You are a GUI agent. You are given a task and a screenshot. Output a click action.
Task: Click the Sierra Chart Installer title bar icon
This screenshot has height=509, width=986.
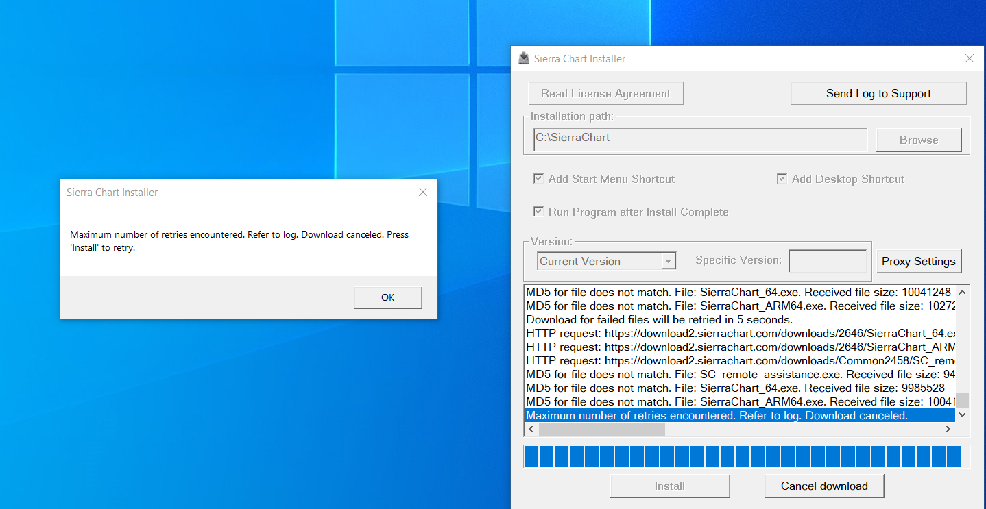(x=524, y=58)
